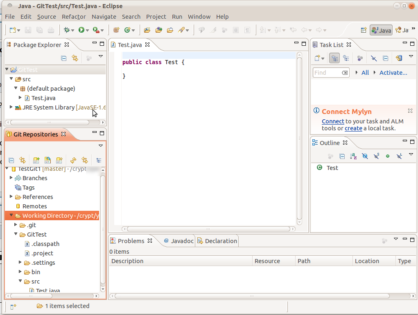The image size is (418, 315).
Task: Click Create new Git repository icon
Action: pyautogui.click(x=59, y=160)
